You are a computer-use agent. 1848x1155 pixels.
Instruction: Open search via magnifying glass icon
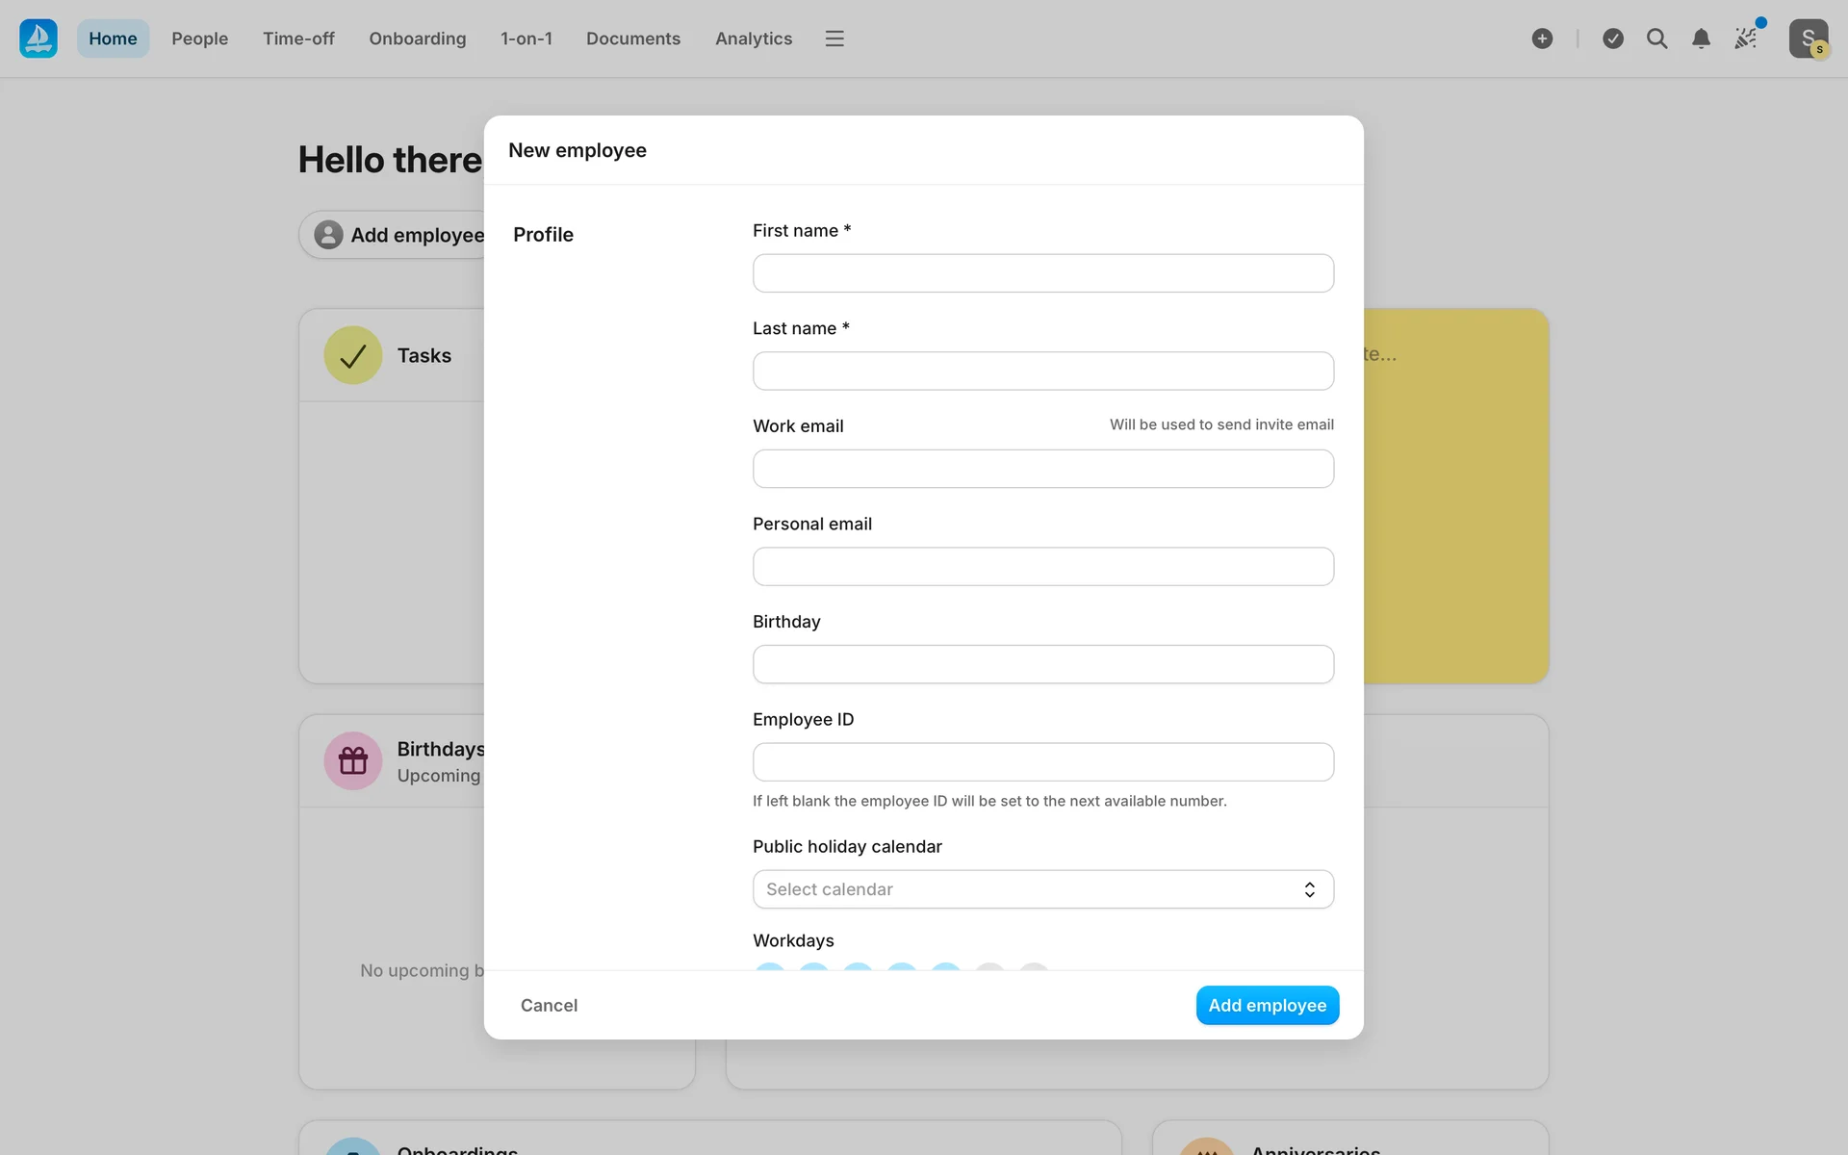click(x=1656, y=38)
